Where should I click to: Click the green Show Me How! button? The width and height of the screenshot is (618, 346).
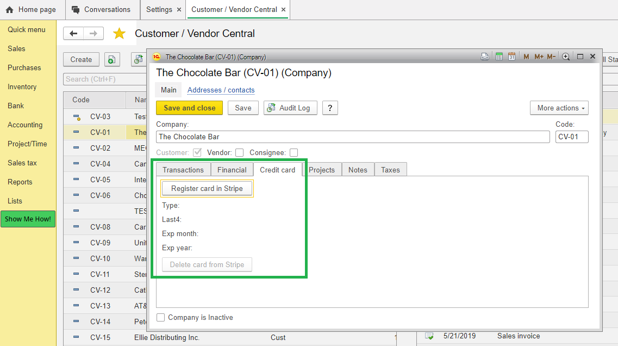[28, 219]
